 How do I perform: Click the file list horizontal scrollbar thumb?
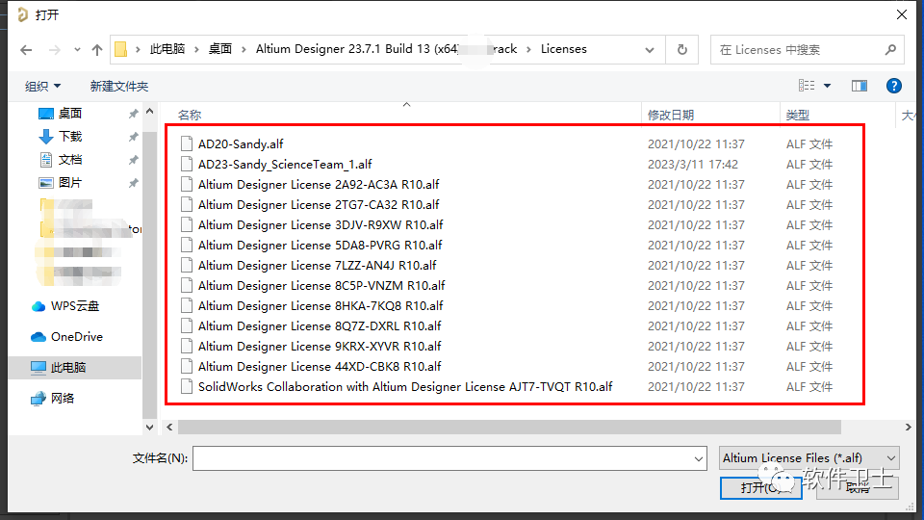509,427
